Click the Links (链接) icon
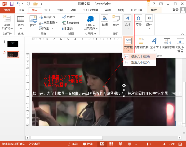The height and width of the screenshot is (147, 186). [104, 18]
